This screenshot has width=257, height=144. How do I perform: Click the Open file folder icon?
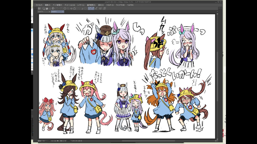click(46, 8)
